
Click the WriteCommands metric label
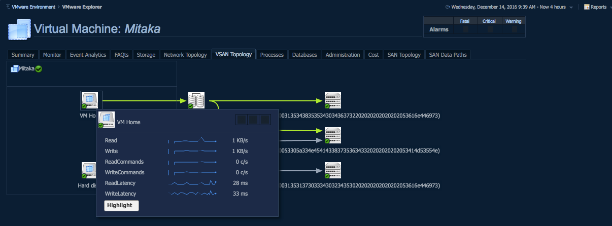[124, 172]
